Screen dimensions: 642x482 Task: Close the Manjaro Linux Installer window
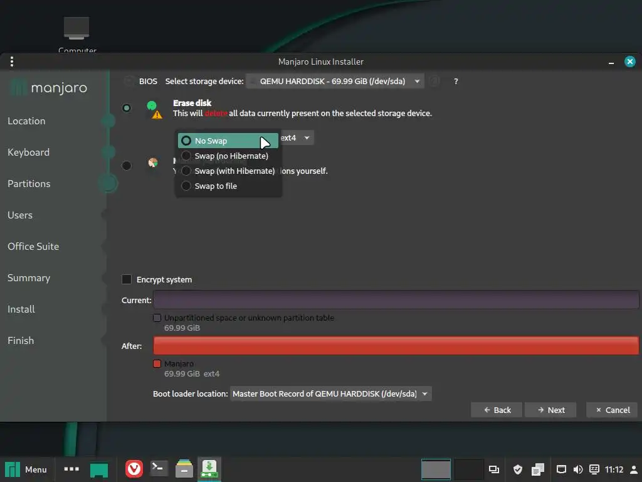[x=629, y=62]
